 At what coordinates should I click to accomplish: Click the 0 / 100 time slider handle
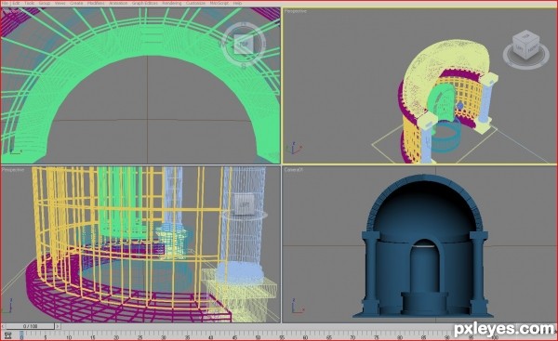click(30, 326)
